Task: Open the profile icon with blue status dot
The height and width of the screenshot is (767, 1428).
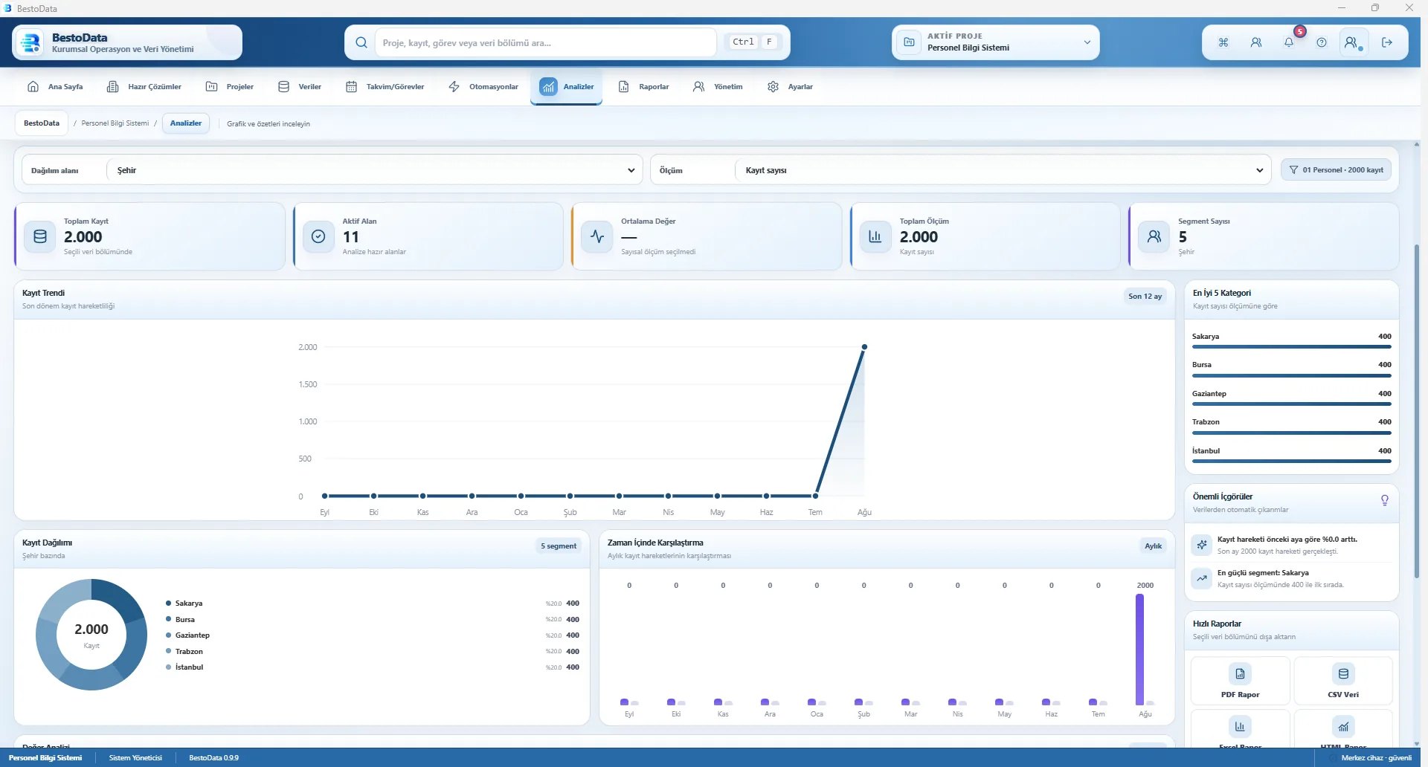Action: coord(1353,42)
